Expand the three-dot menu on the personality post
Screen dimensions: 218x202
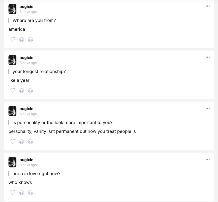coord(208,108)
